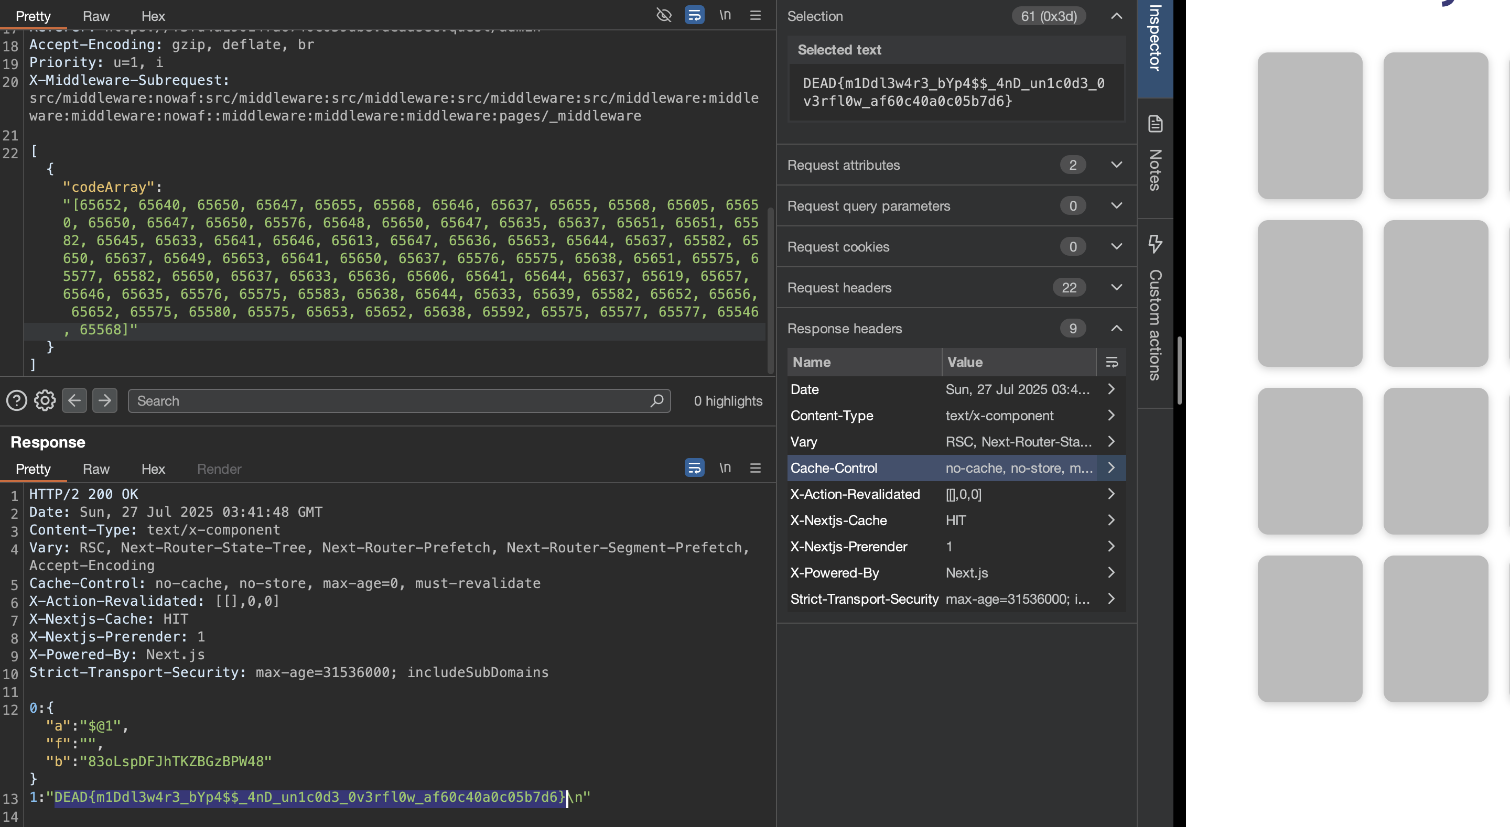Open the response Render tab
This screenshot has height=827, width=1510.
point(219,469)
